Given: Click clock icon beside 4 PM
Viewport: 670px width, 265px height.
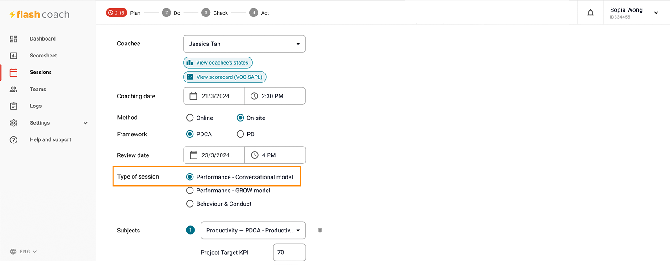Looking at the screenshot, I should coord(255,155).
